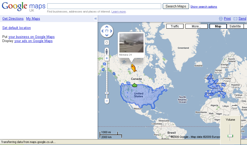This screenshot has height=145, width=247.
Task: Pan the map up with the arrow
Action: pos(107,27)
